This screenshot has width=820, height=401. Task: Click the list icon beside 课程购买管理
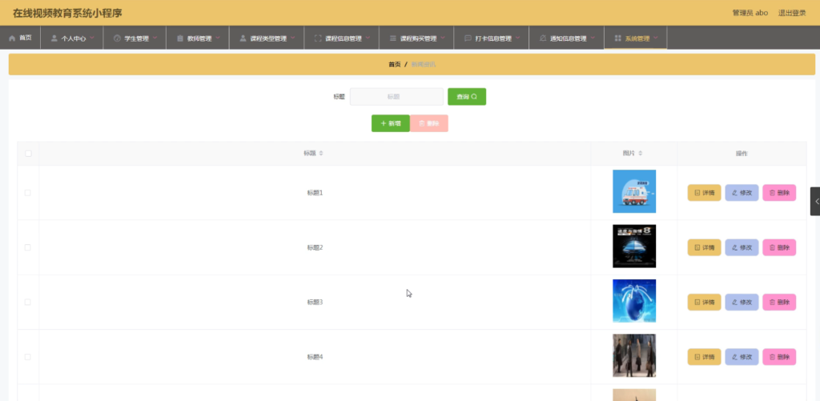(x=392, y=38)
